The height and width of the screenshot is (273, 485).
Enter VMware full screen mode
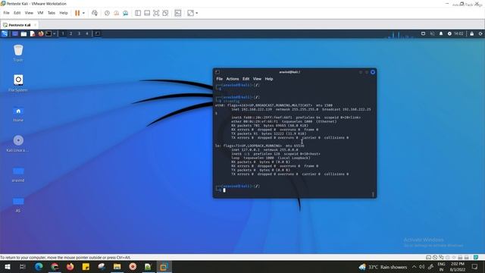click(x=156, y=13)
